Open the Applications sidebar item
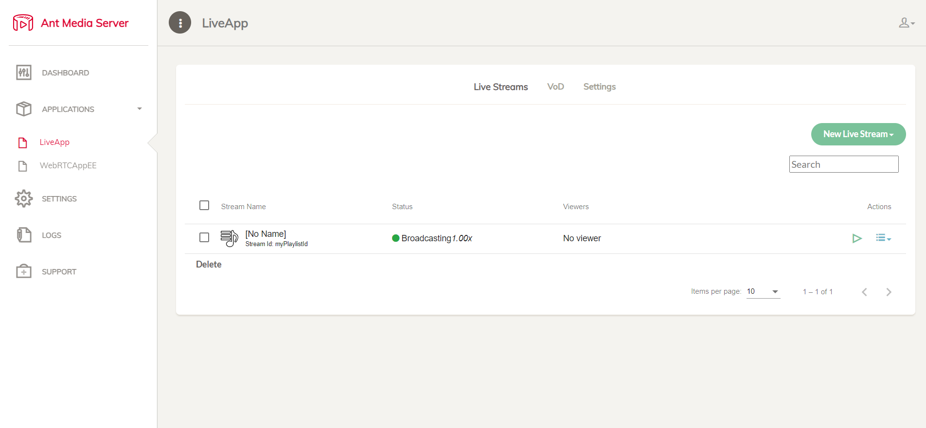The image size is (926, 428). pos(68,109)
